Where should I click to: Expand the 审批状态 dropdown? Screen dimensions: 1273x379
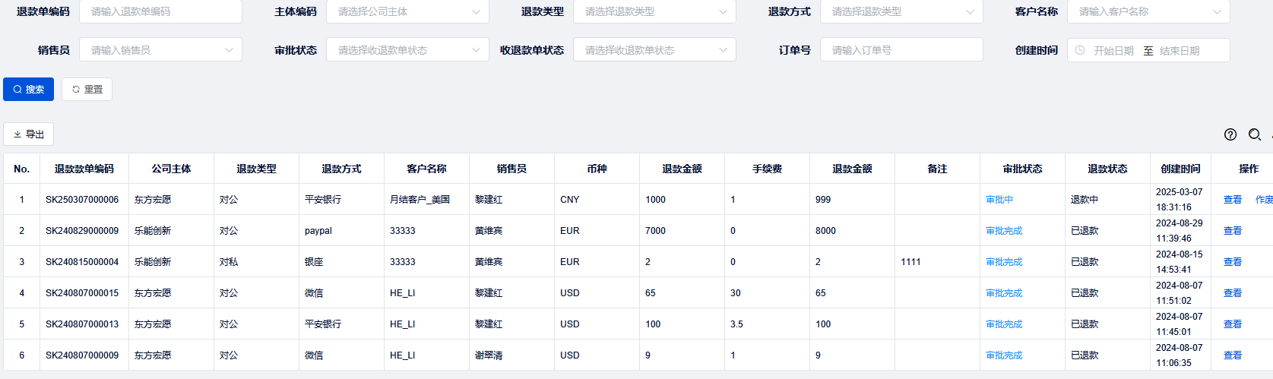[407, 50]
